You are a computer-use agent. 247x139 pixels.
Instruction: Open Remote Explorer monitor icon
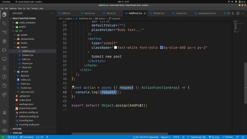pos(4,59)
